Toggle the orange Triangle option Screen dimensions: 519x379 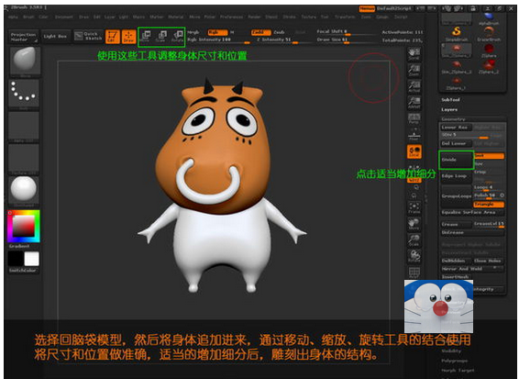click(x=489, y=205)
